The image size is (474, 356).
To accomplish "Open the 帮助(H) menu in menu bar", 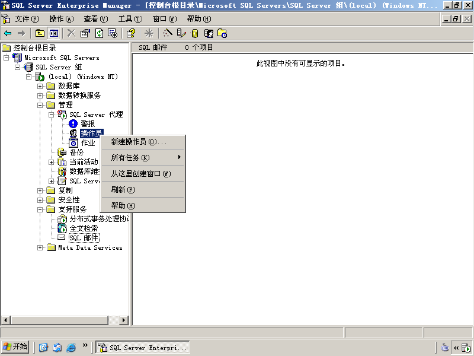I will [199, 19].
